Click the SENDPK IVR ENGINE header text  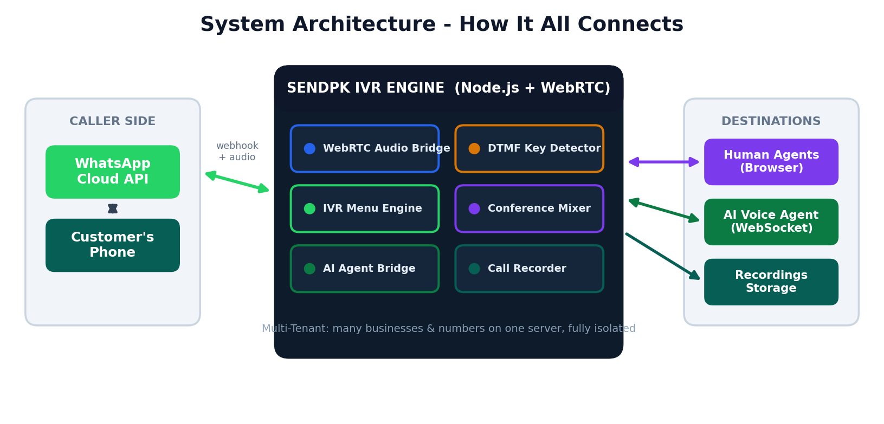(449, 88)
